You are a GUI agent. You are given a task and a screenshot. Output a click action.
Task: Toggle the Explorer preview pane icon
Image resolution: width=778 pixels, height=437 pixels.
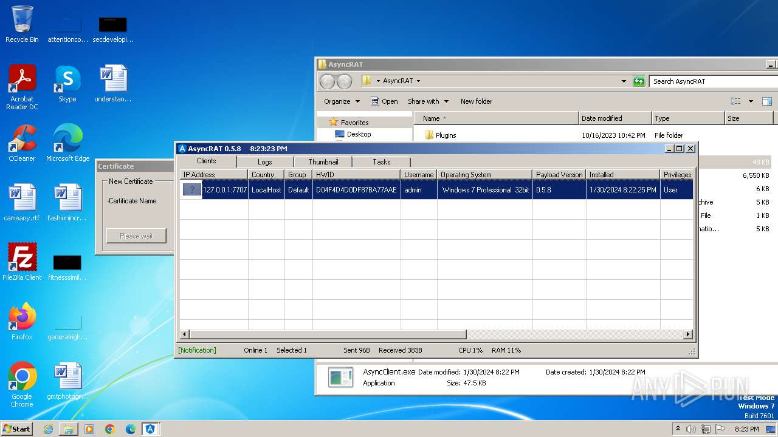(x=767, y=101)
